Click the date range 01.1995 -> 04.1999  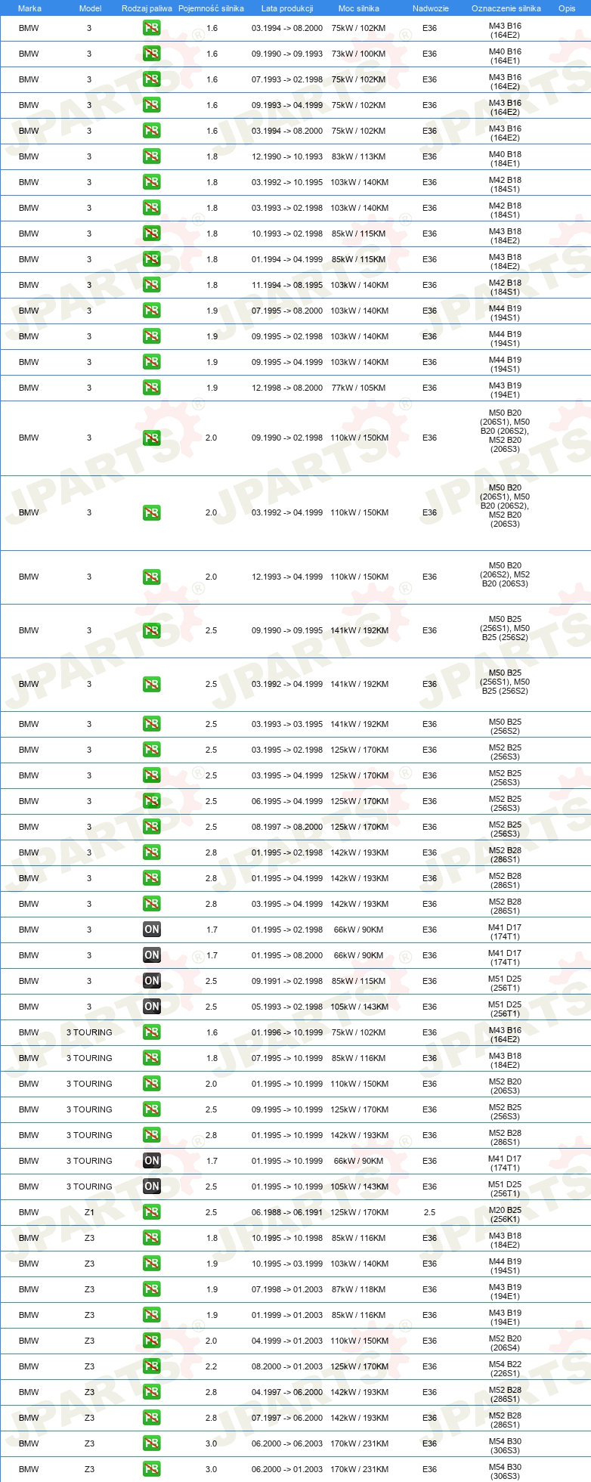point(287,878)
